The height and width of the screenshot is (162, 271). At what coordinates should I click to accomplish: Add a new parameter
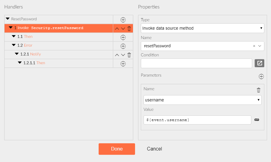(261, 76)
